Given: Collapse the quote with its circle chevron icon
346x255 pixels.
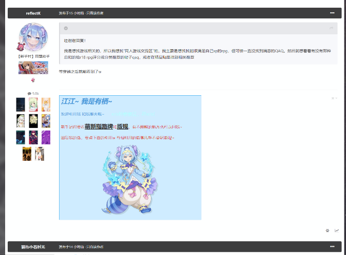Looking at the screenshot, I should (66, 28).
